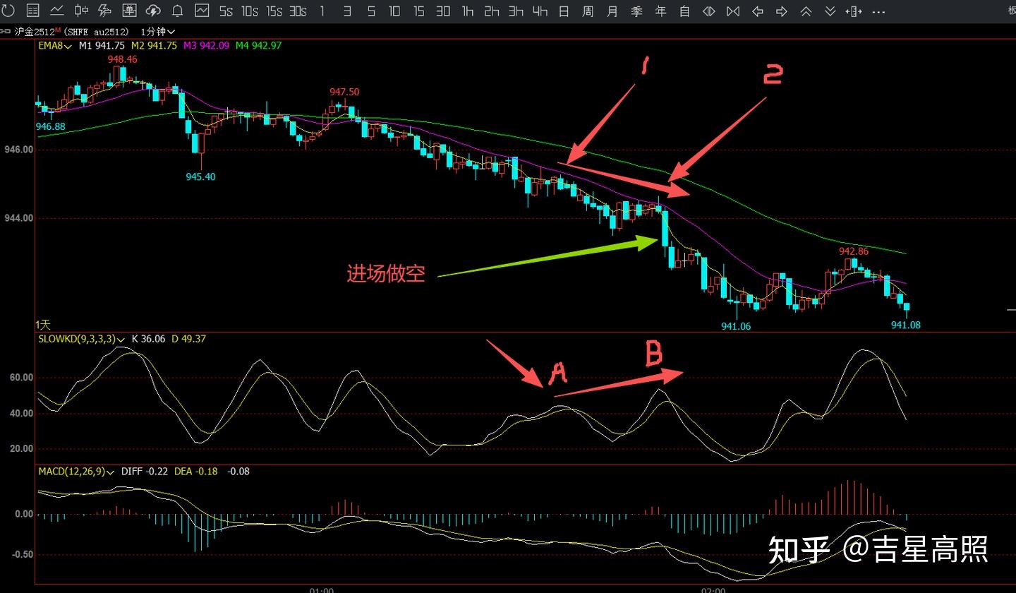Image resolution: width=1016 pixels, height=593 pixels.
Task: Switch period to 1h
Action: tap(467, 11)
